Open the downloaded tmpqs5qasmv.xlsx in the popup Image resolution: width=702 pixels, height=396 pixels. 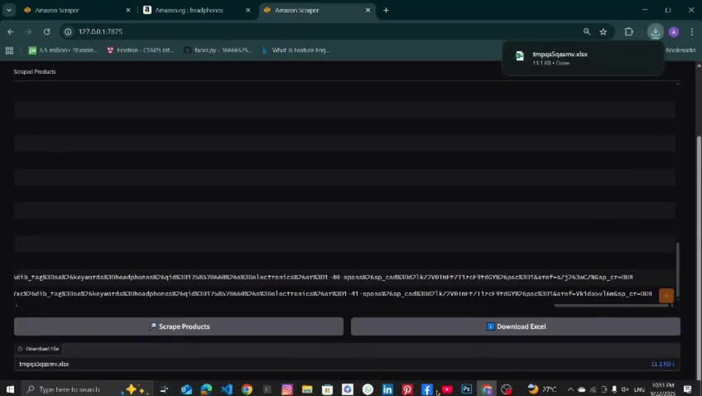coord(582,58)
